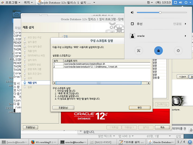Open the 프로그램 applications menu

point(13,2)
